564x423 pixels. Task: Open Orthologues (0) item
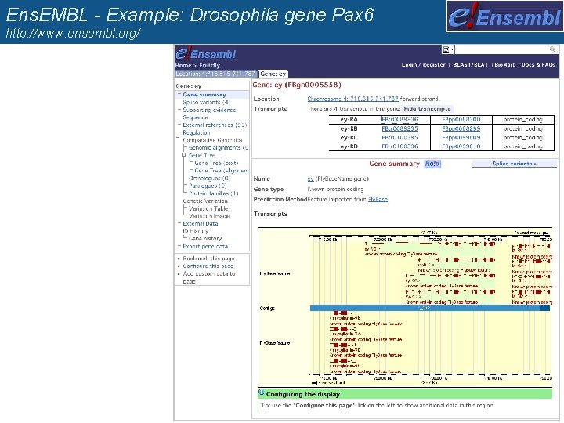coord(210,178)
